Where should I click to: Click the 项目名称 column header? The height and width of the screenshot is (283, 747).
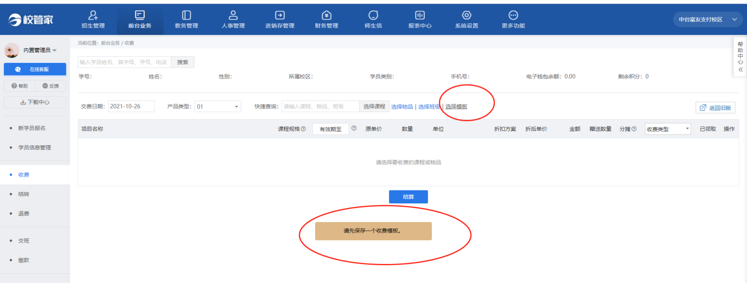(92, 129)
